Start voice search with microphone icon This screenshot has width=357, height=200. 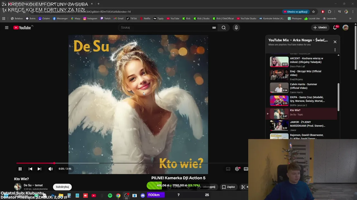point(236,27)
